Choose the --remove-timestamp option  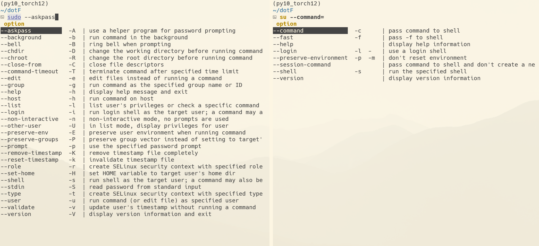pos(31,153)
